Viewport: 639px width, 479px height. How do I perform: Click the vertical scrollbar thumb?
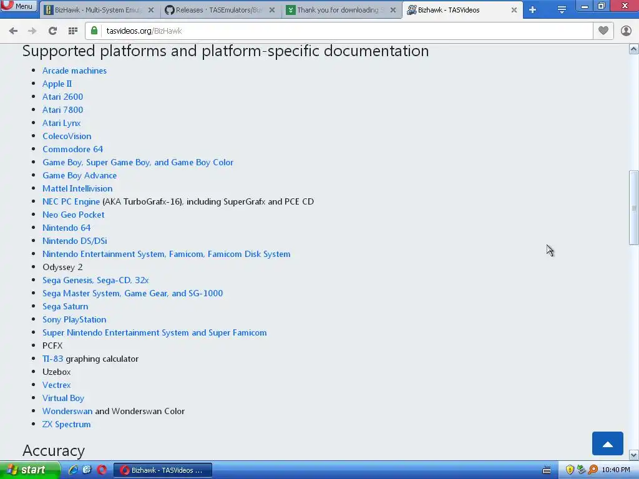pyautogui.click(x=633, y=208)
